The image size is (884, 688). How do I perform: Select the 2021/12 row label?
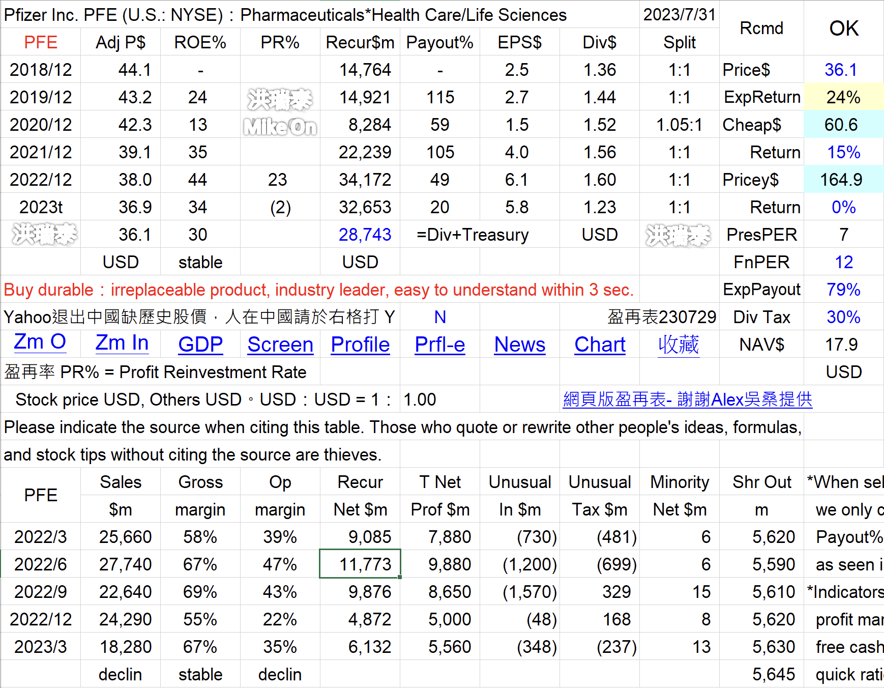41,152
